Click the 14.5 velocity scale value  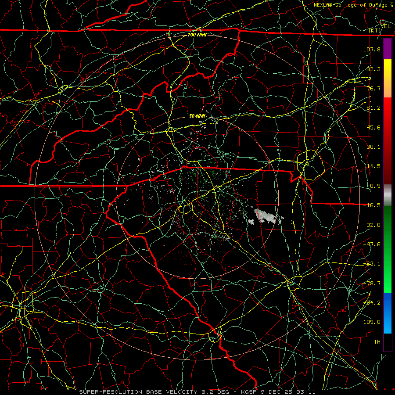click(373, 166)
